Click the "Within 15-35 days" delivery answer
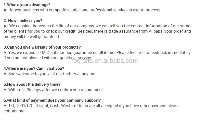 [x=54, y=90]
